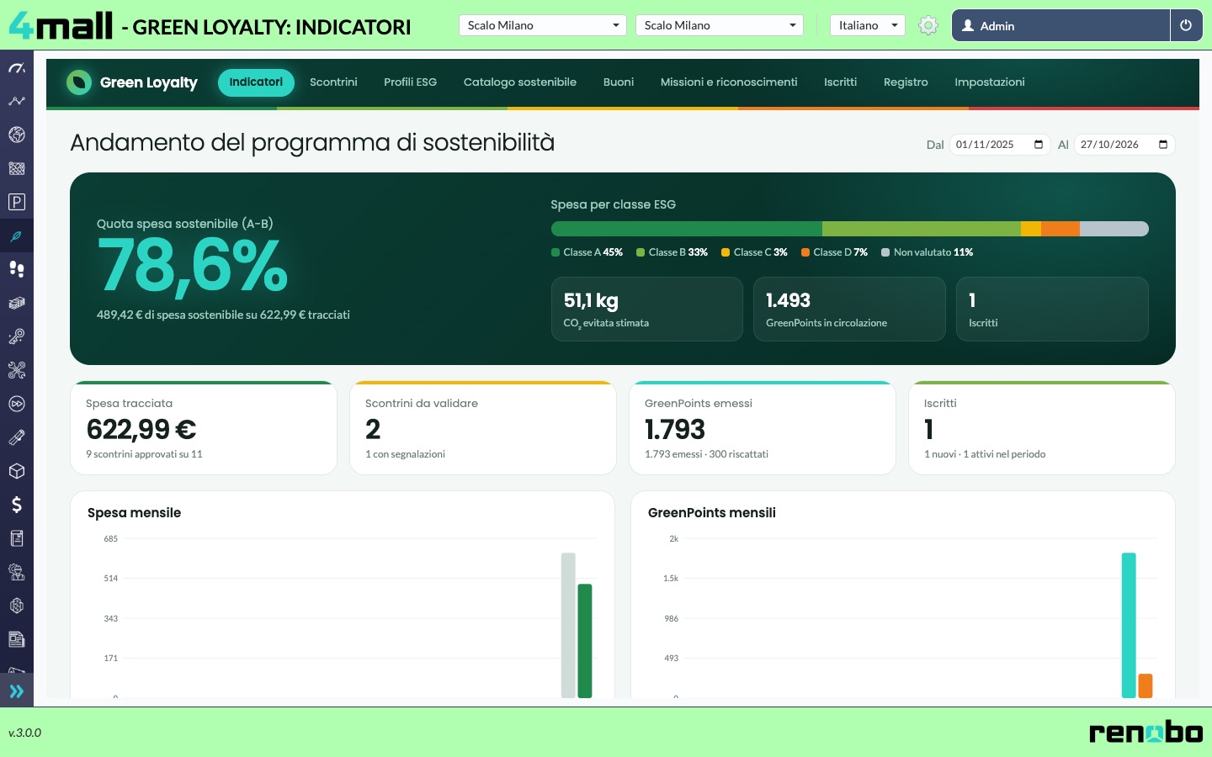Open the ticket sidebar icon
The width and height of the screenshot is (1212, 757).
[x=16, y=437]
